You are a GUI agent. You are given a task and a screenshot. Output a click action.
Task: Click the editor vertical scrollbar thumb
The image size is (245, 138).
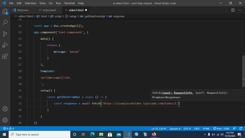243,71
